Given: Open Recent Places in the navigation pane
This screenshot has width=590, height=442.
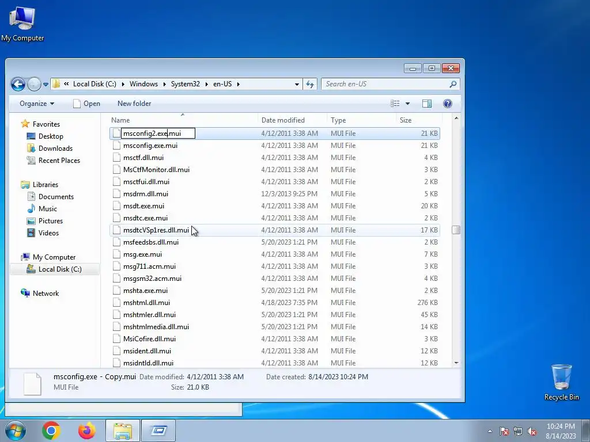Looking at the screenshot, I should (x=59, y=161).
